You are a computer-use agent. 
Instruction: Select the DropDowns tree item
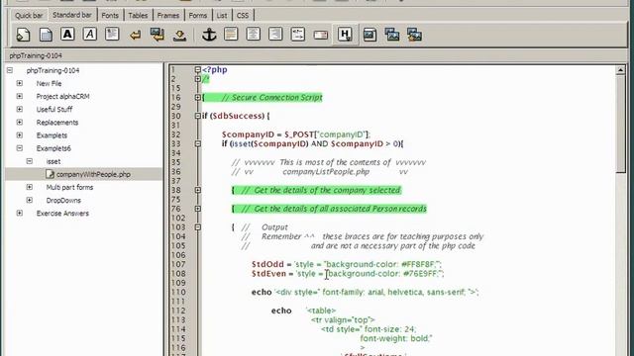click(x=63, y=200)
